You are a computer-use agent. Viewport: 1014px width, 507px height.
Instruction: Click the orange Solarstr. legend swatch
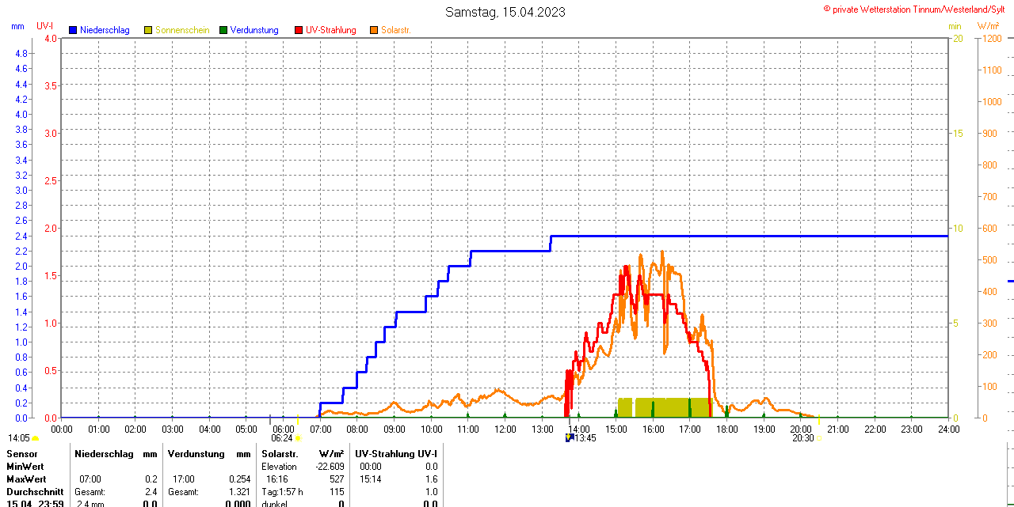pyautogui.click(x=374, y=30)
